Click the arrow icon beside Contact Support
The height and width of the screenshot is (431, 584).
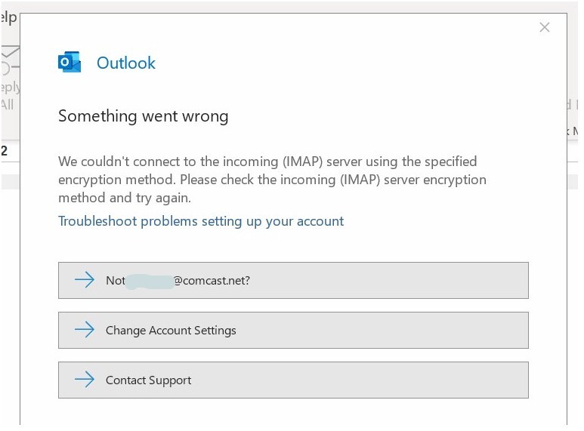tap(85, 380)
